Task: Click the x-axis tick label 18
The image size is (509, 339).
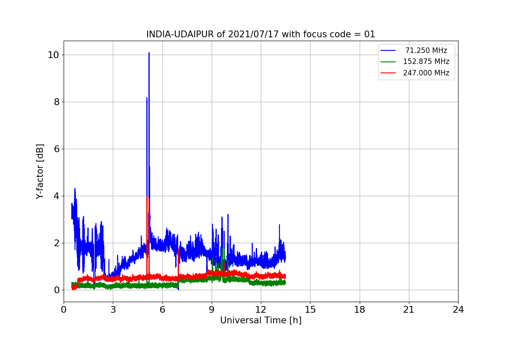Action: click(360, 310)
